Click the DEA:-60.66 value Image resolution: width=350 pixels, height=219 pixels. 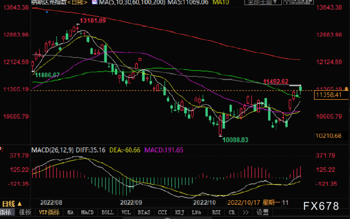[x=125, y=150]
